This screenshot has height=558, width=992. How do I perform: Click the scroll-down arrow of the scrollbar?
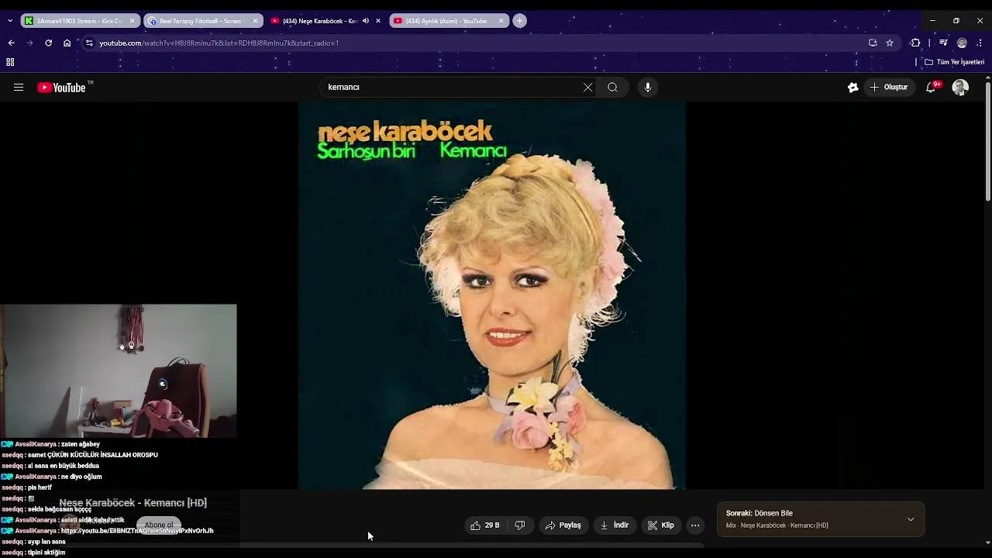pyautogui.click(x=987, y=542)
